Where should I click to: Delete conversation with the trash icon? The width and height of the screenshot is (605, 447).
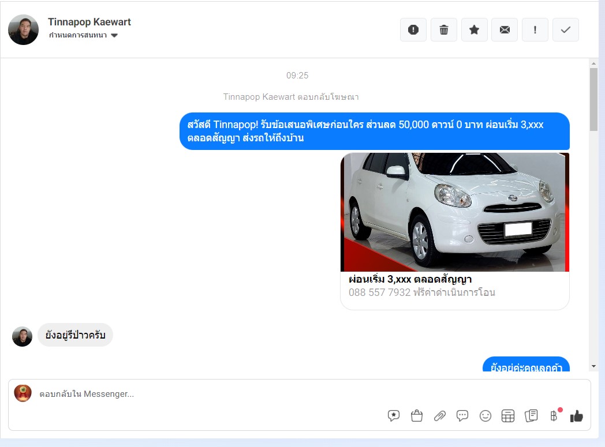(444, 29)
